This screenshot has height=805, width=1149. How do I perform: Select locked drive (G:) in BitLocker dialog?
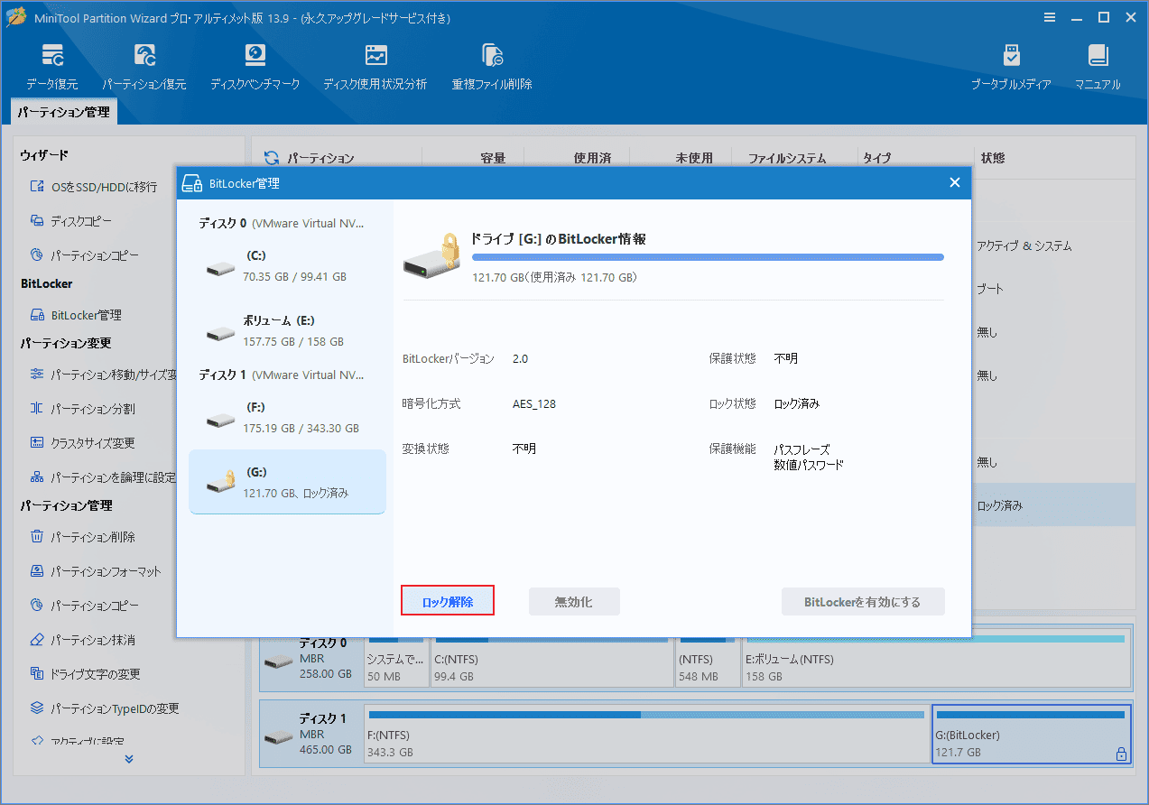pos(287,482)
